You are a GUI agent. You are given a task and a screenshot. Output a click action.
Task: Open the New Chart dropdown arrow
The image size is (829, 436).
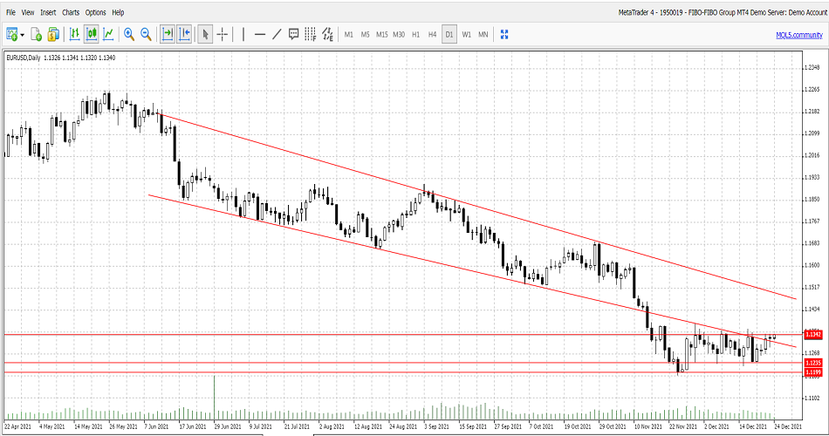pyautogui.click(x=22, y=35)
